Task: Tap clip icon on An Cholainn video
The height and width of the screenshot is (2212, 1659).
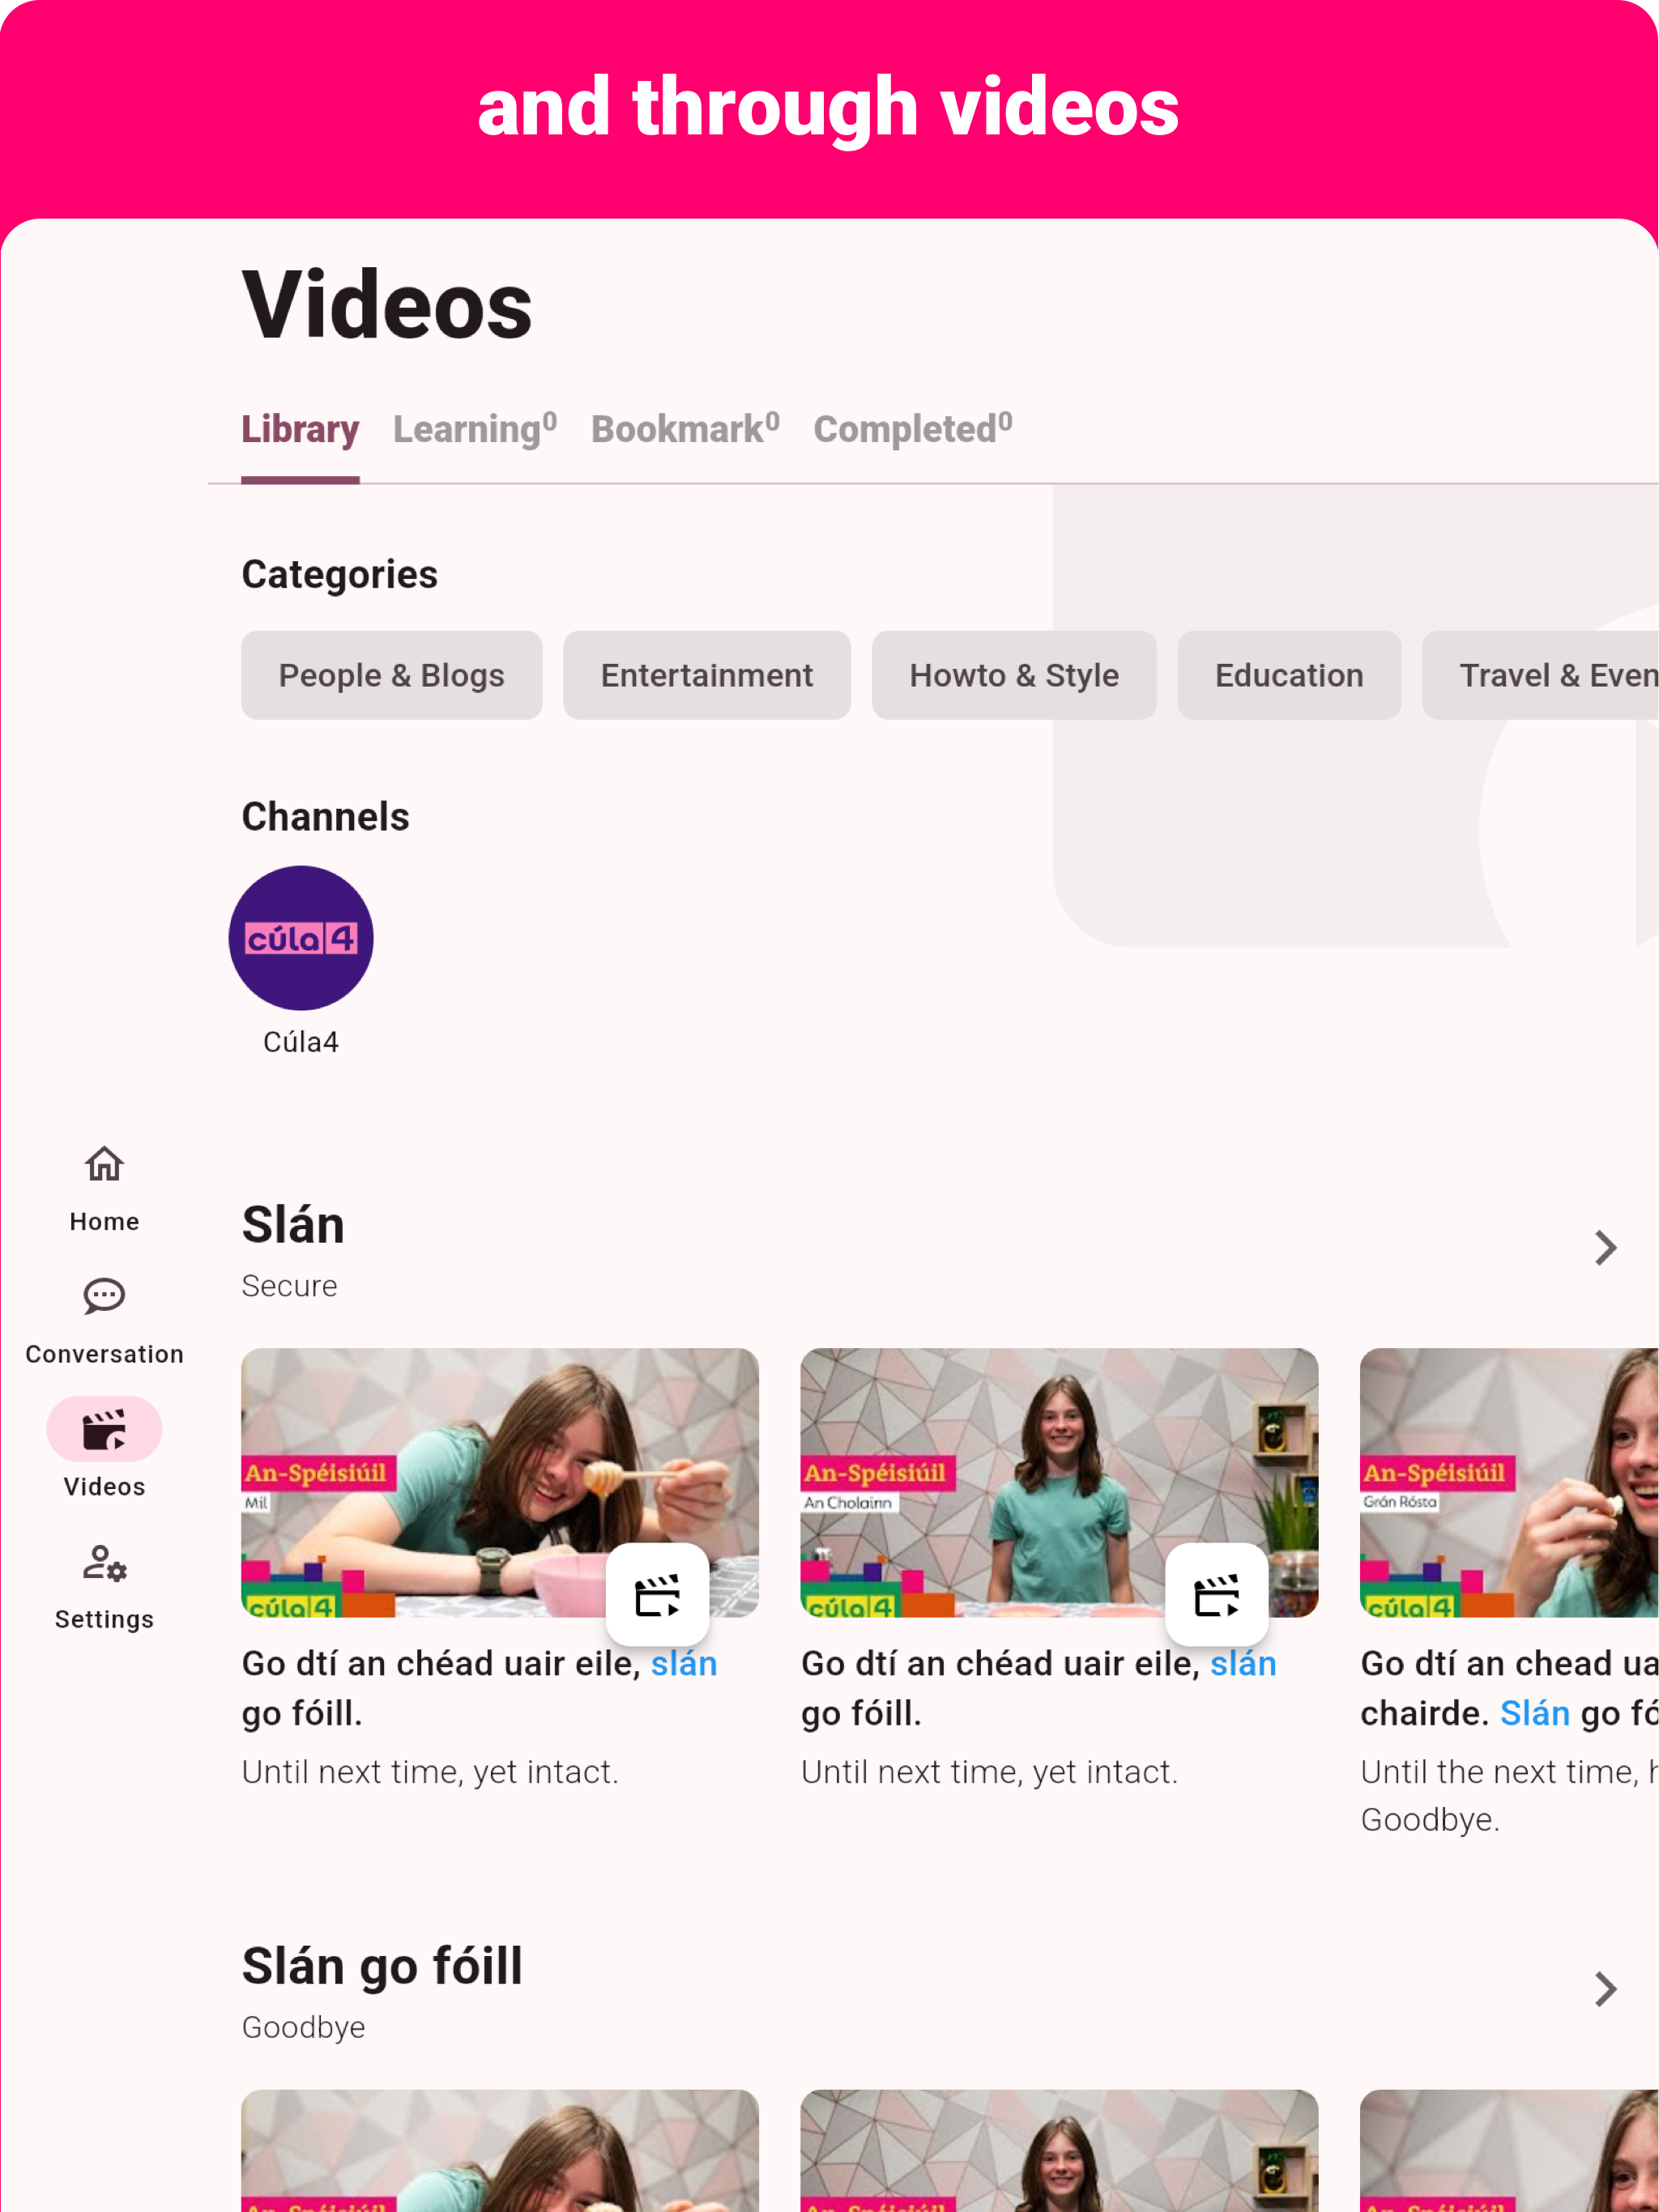Action: point(1217,1594)
